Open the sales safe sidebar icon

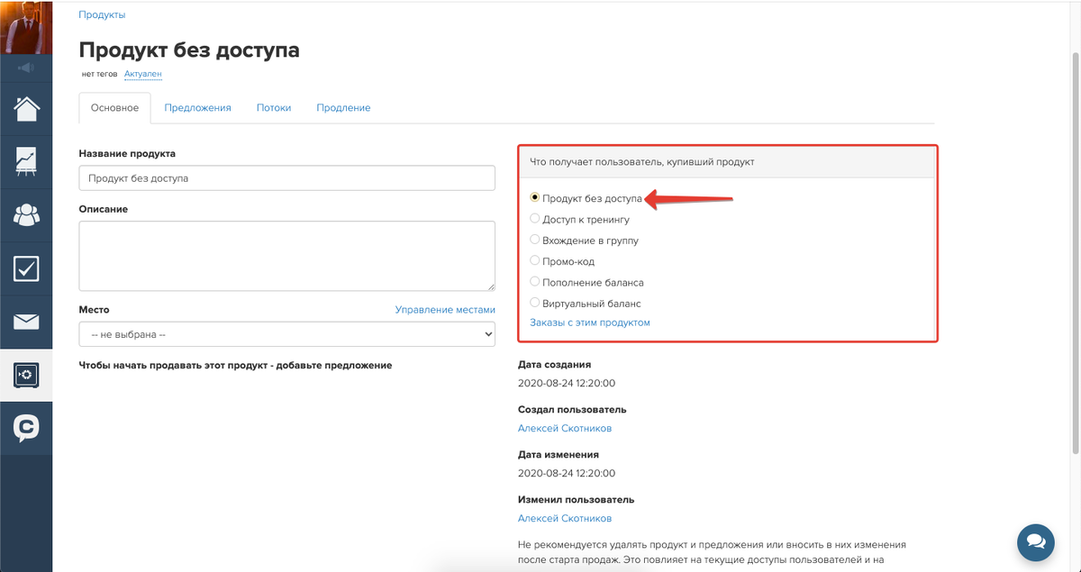coord(26,375)
